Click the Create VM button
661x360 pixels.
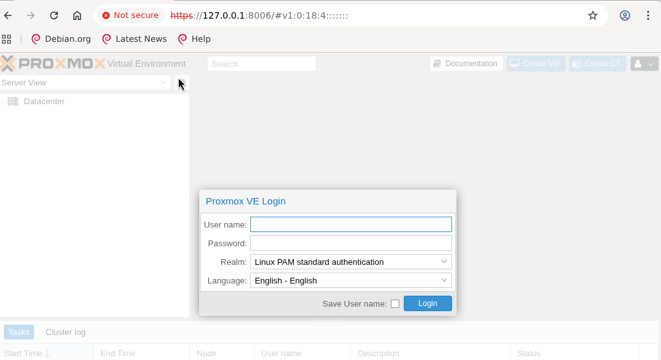click(x=536, y=64)
